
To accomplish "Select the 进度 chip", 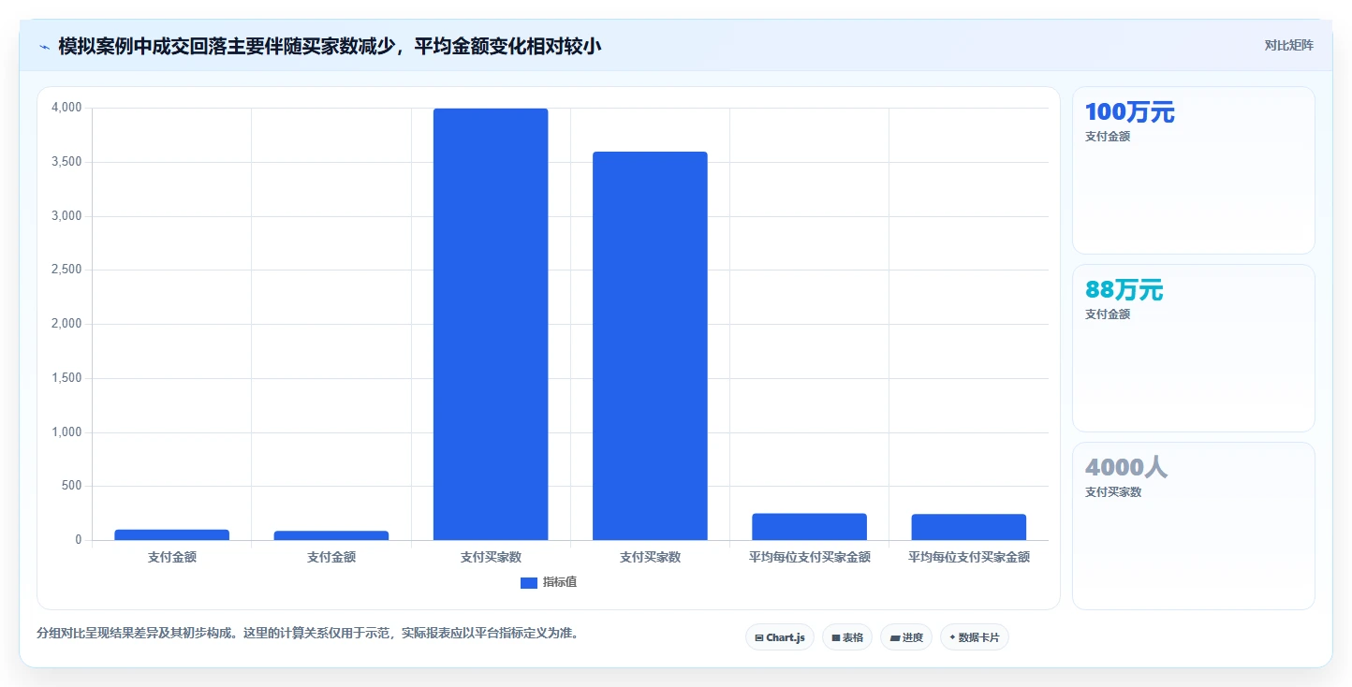I will pos(906,637).
